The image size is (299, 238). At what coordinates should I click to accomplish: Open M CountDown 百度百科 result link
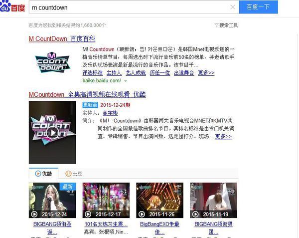(x=62, y=38)
